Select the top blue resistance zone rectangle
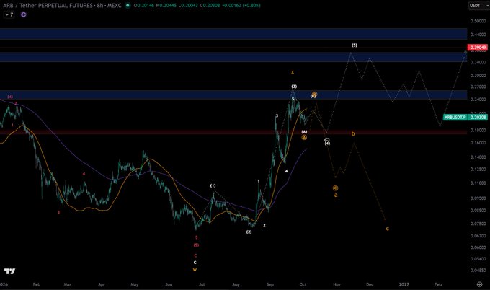The image size is (490, 290). [233, 34]
